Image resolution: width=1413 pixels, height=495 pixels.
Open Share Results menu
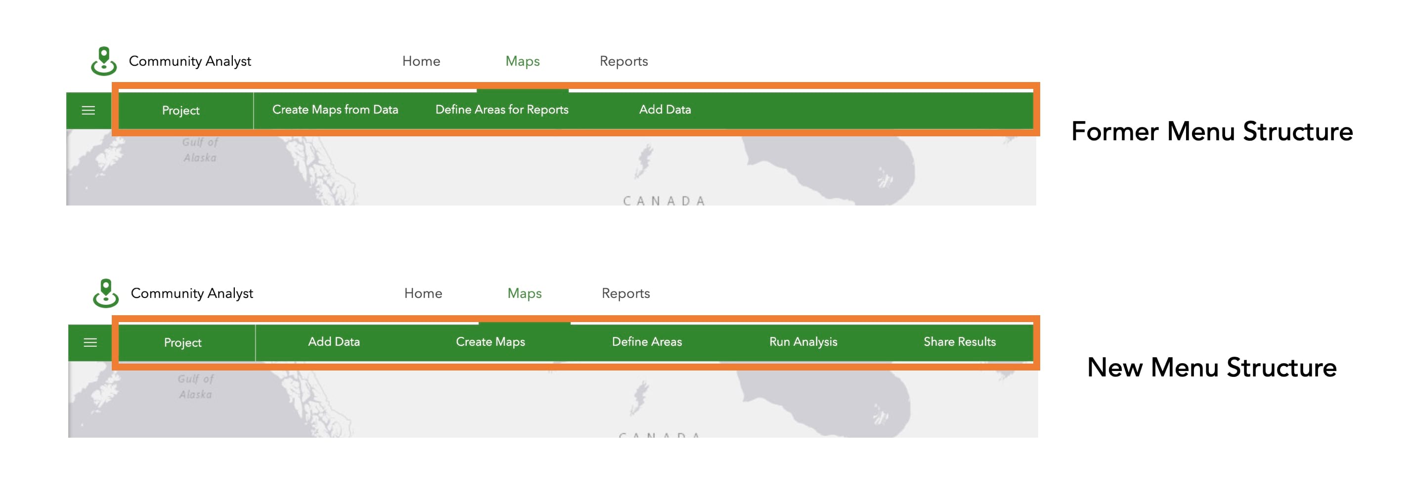tap(960, 341)
